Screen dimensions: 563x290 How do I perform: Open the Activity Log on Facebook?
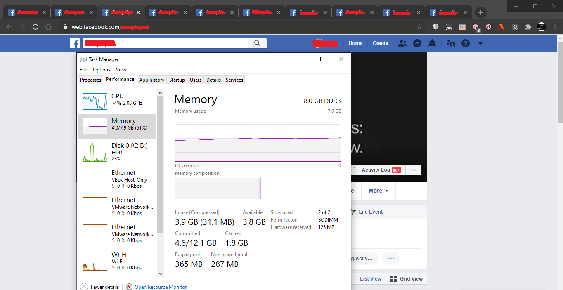[x=378, y=170]
